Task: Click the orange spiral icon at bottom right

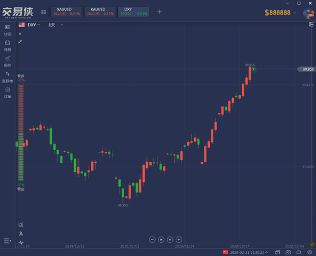Action: pos(312,245)
